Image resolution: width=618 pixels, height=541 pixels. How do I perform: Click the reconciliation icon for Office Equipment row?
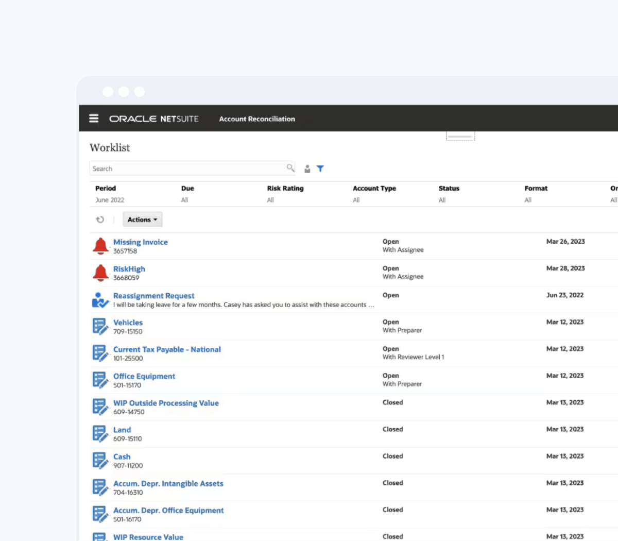[100, 380]
